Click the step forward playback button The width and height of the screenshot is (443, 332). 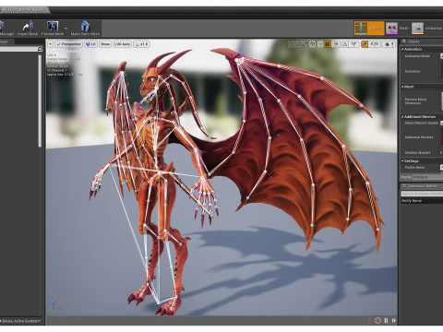tap(394, 321)
